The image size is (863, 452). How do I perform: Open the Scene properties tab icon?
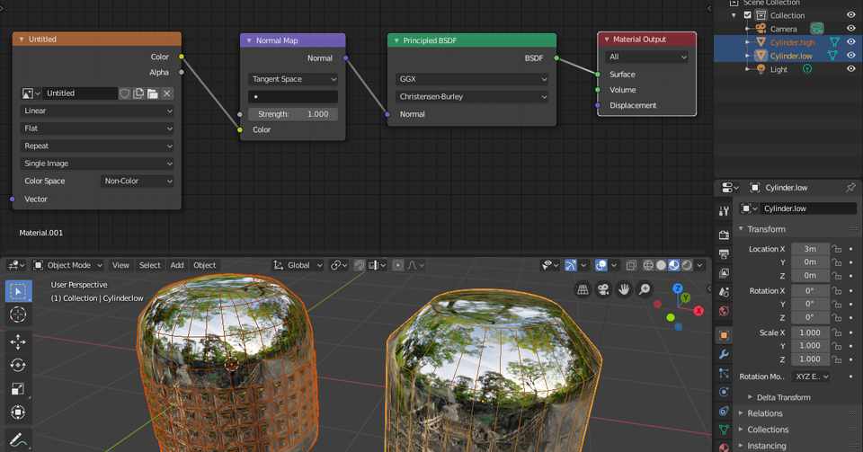click(724, 292)
